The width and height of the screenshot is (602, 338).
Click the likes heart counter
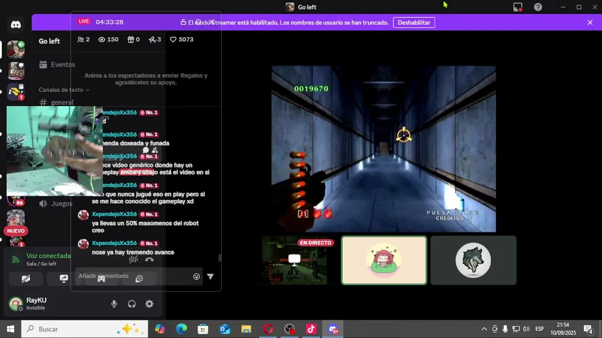(182, 39)
